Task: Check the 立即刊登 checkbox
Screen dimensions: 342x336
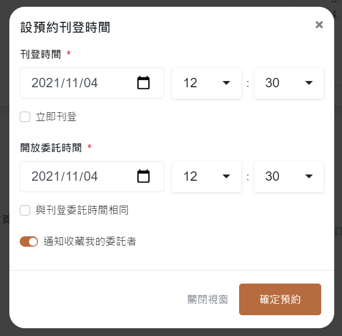Action: [25, 117]
